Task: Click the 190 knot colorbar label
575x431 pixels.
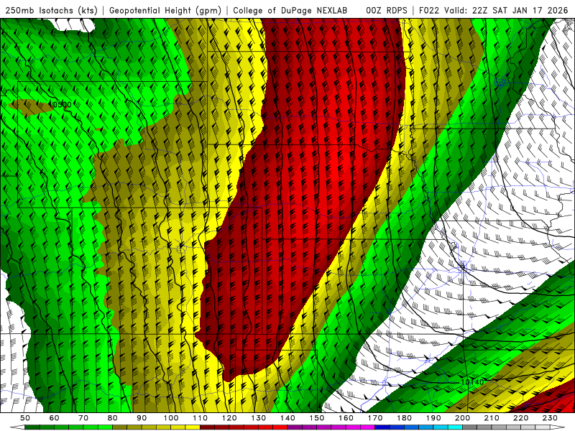Action: [433, 418]
